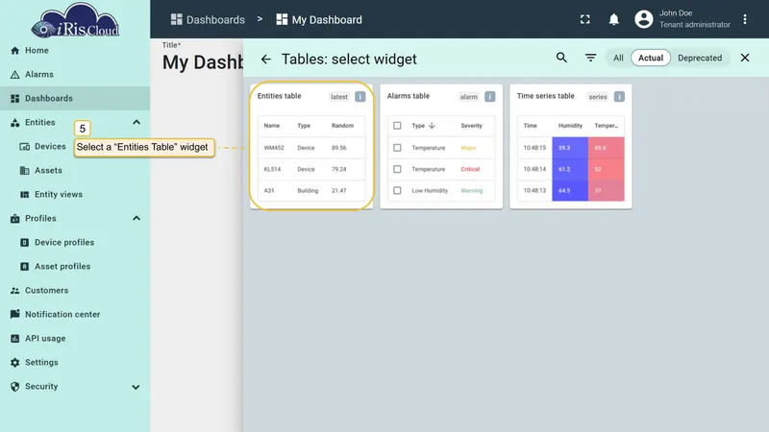The image size is (769, 432).
Task: Go back with the left arrow
Action: [x=266, y=60]
